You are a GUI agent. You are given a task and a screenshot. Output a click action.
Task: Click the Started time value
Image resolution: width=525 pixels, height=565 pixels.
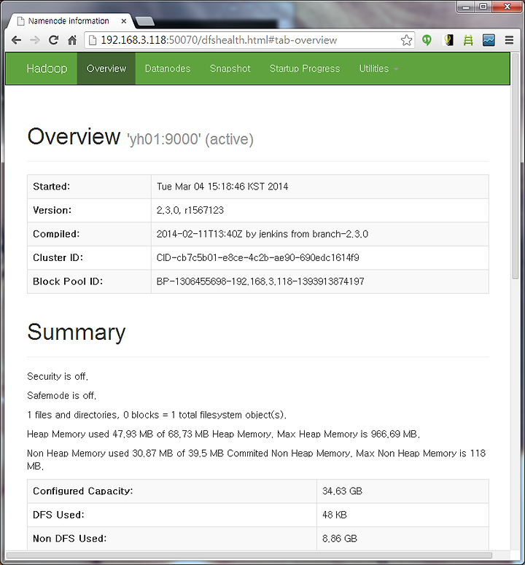(x=222, y=187)
